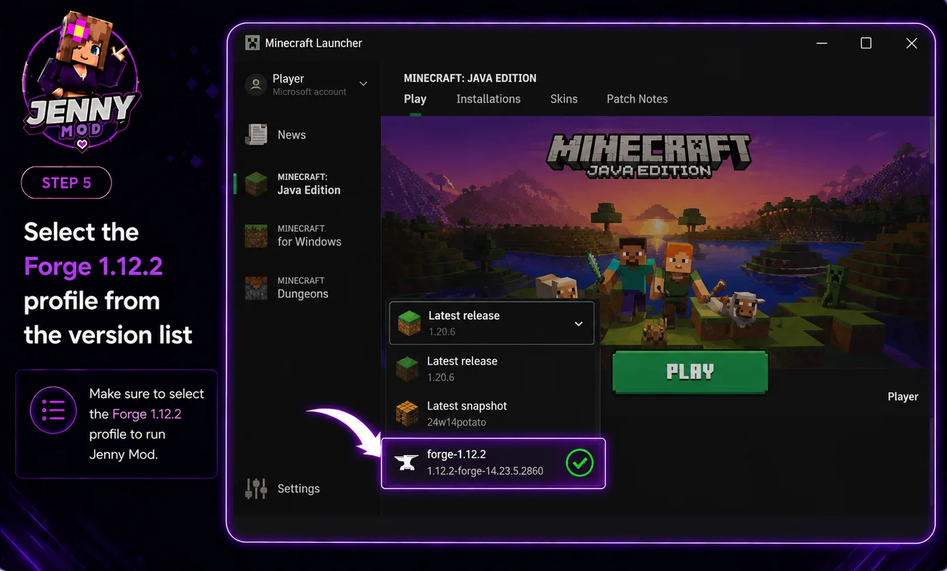
Task: Click the Player name beside PLAY button
Action: [902, 397]
